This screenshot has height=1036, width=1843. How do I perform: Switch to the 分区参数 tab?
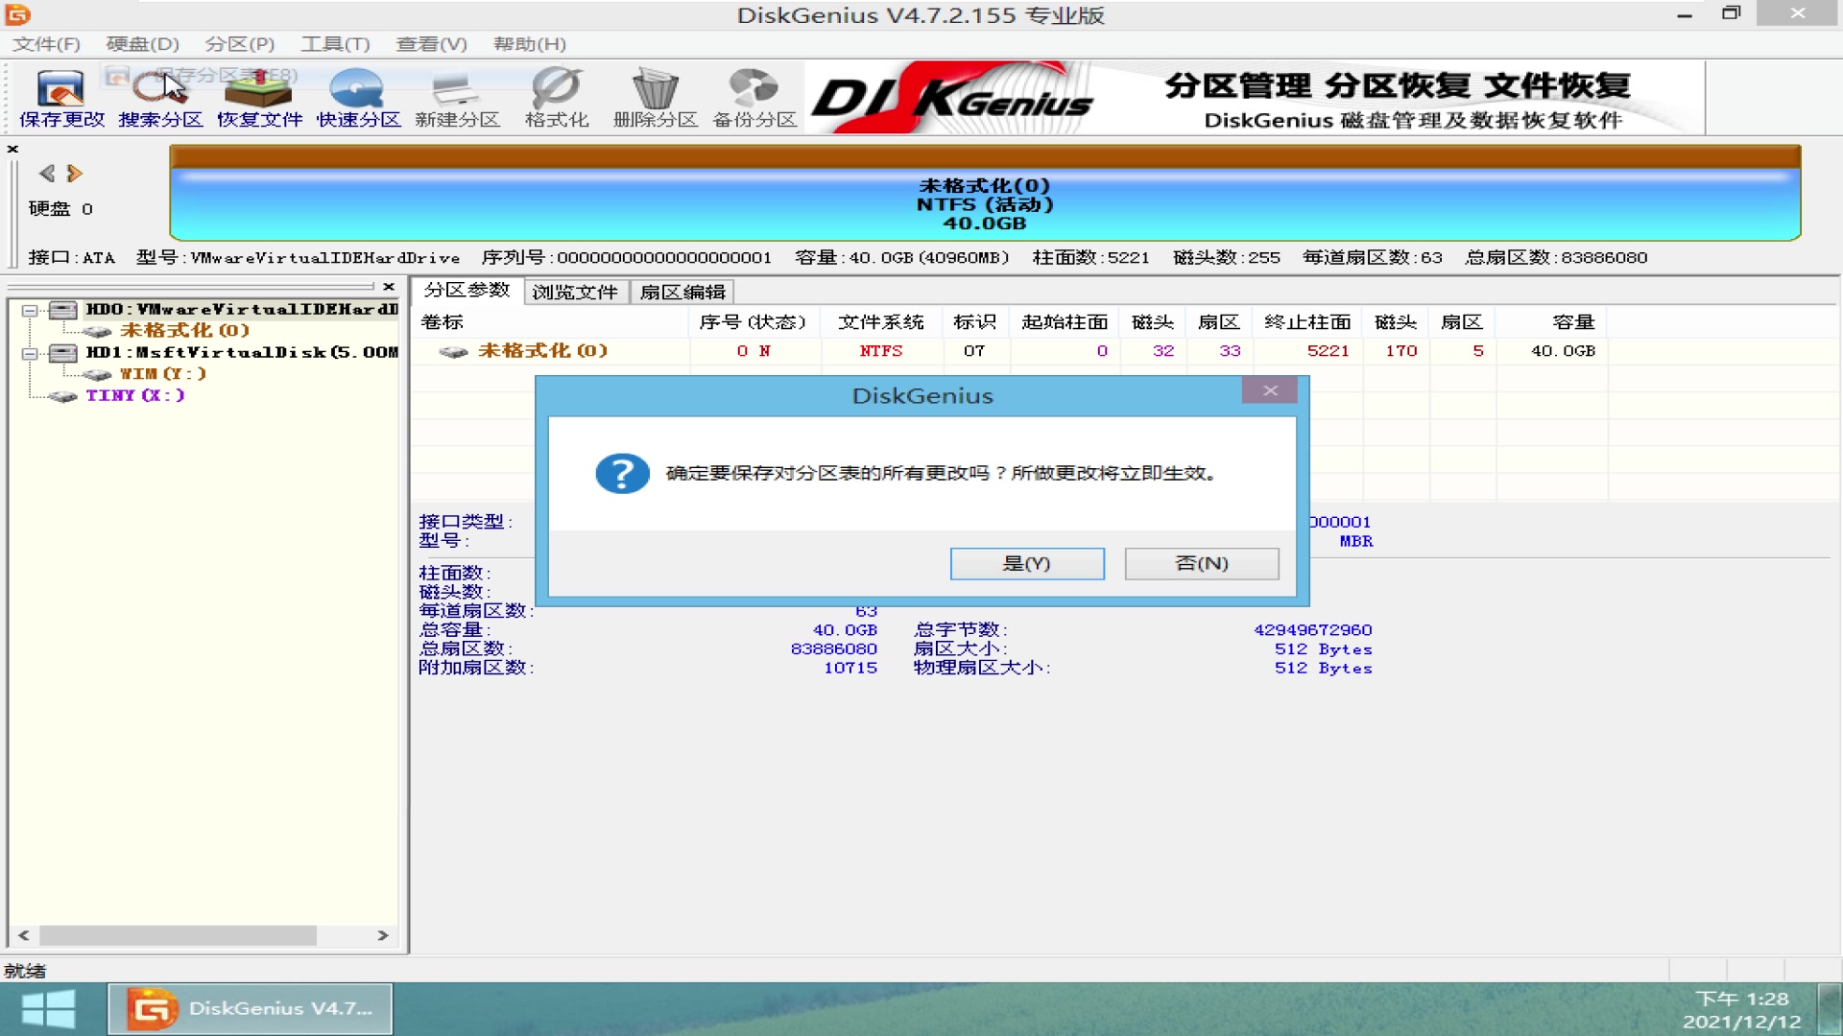467,291
